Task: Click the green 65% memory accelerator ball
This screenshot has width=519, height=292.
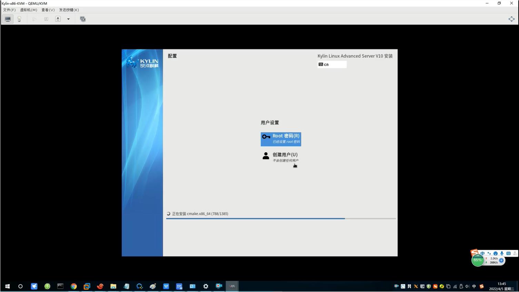Action: click(x=478, y=260)
